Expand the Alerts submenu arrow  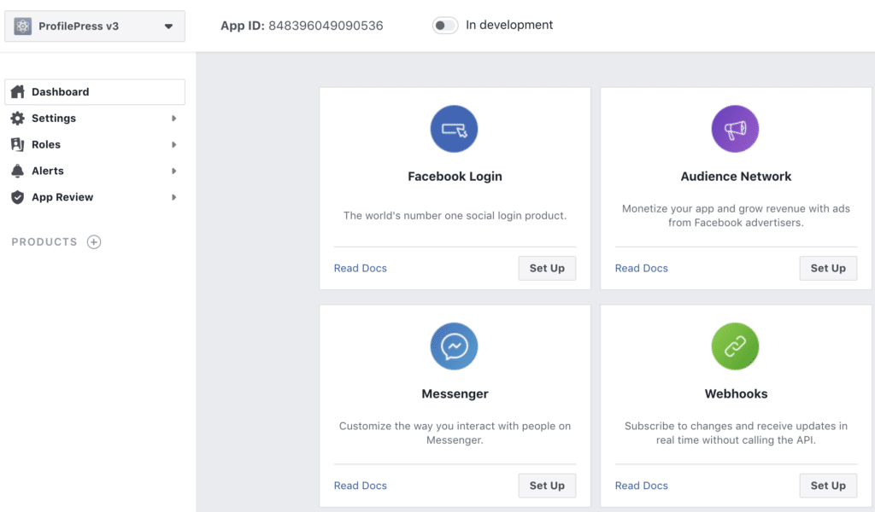tap(174, 171)
